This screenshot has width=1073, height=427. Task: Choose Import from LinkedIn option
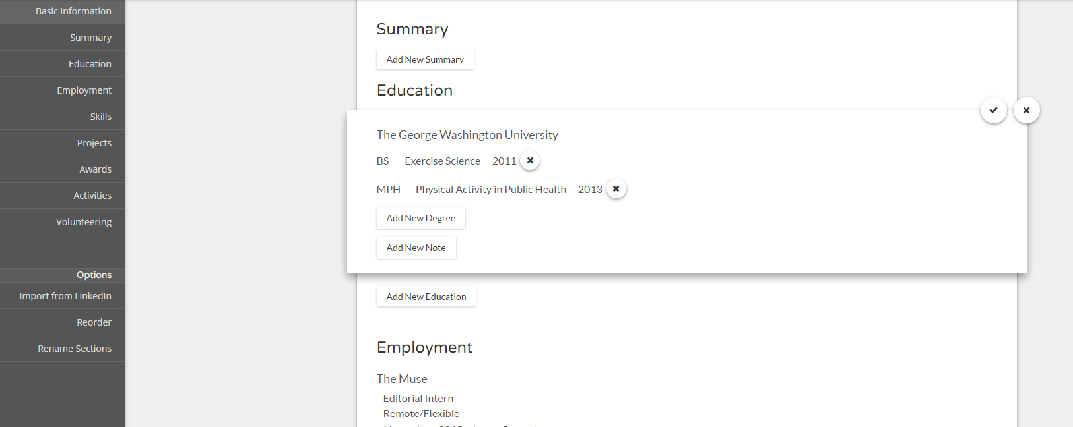[x=62, y=296]
